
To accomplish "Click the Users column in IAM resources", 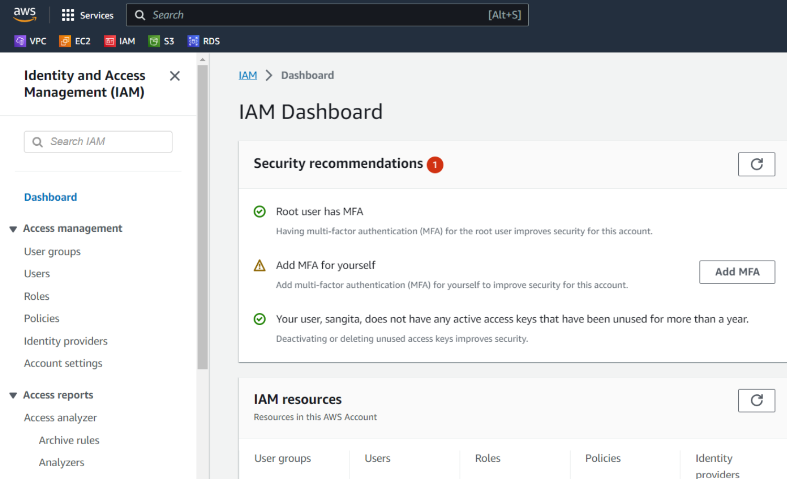I will (377, 458).
